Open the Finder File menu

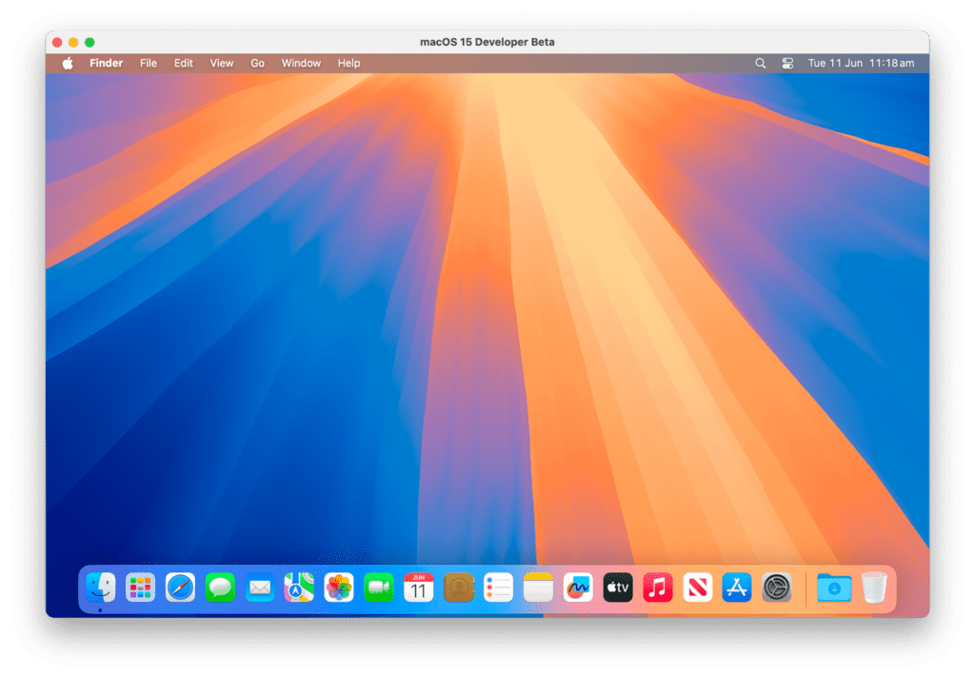(x=148, y=63)
